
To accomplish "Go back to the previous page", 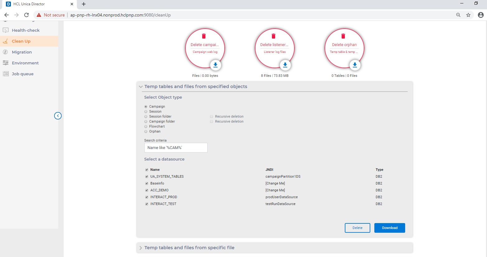I will click(7, 15).
